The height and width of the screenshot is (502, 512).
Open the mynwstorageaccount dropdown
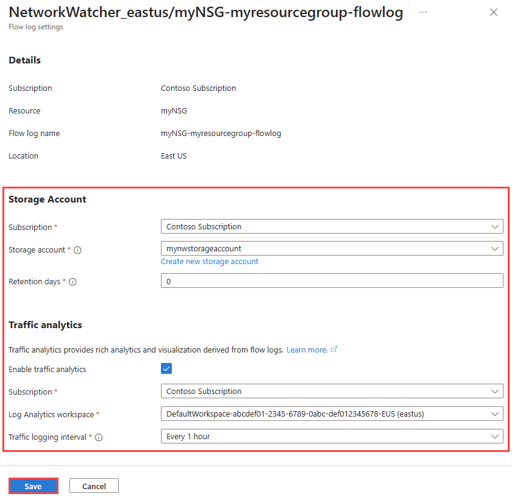(332, 249)
